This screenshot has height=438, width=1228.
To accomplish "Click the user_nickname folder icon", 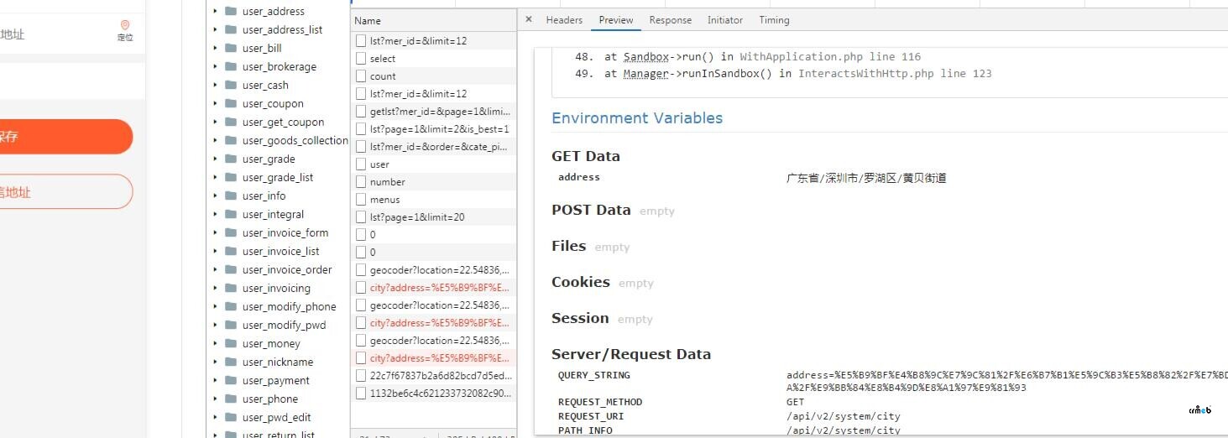I will [231, 362].
